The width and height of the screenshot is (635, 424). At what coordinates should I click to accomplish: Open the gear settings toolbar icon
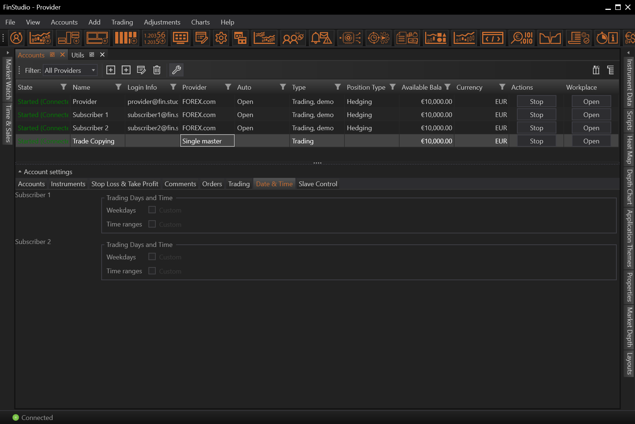pyautogui.click(x=221, y=38)
